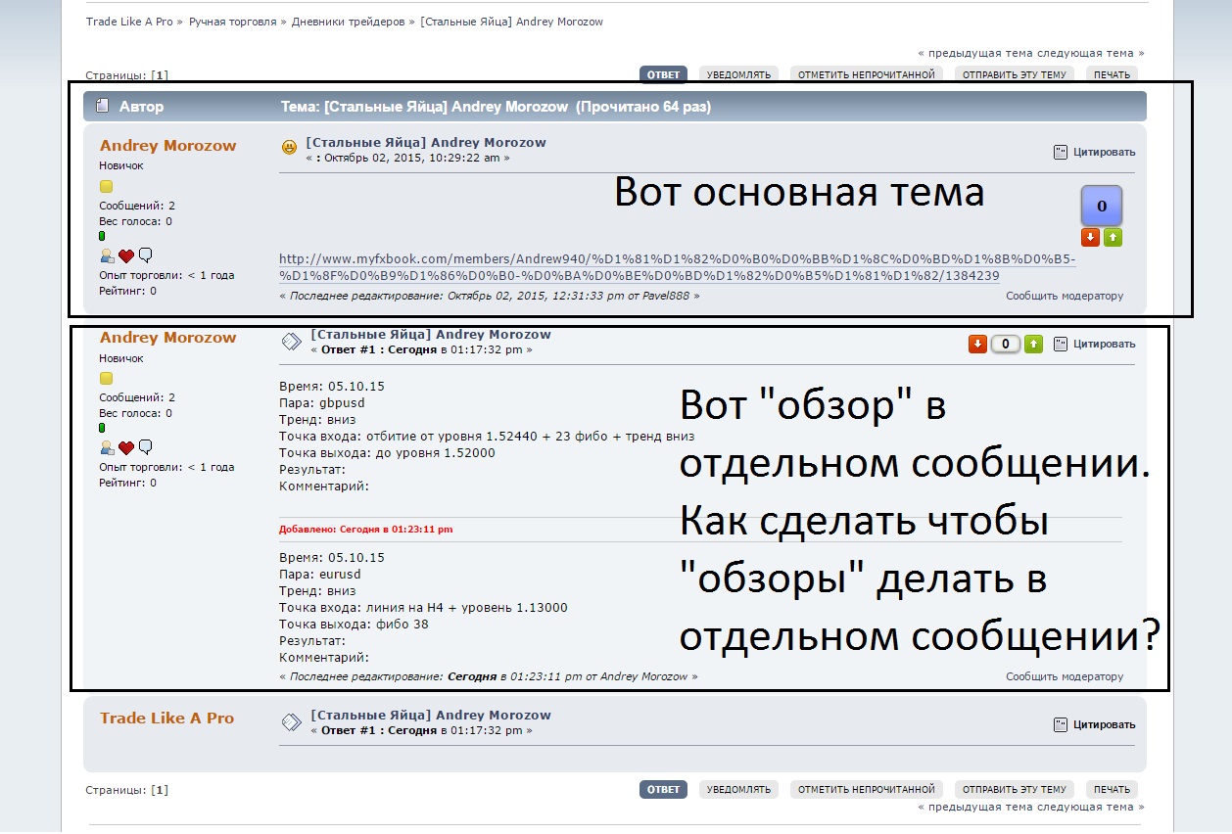Click the topic icon in Автор header bar
The height and width of the screenshot is (834, 1232).
[x=102, y=107]
